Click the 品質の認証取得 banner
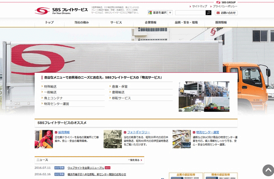This screenshot has width=274, height=179. coord(186,176)
